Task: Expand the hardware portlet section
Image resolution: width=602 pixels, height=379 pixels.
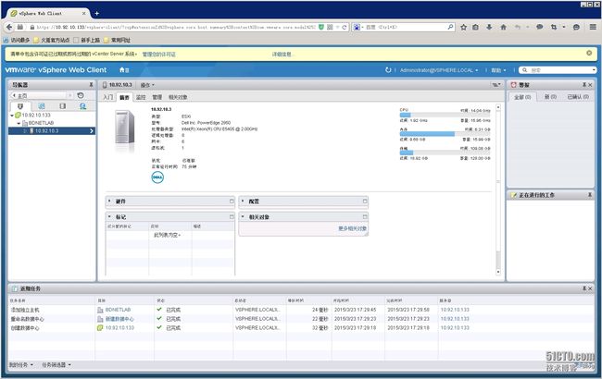Action: point(109,201)
